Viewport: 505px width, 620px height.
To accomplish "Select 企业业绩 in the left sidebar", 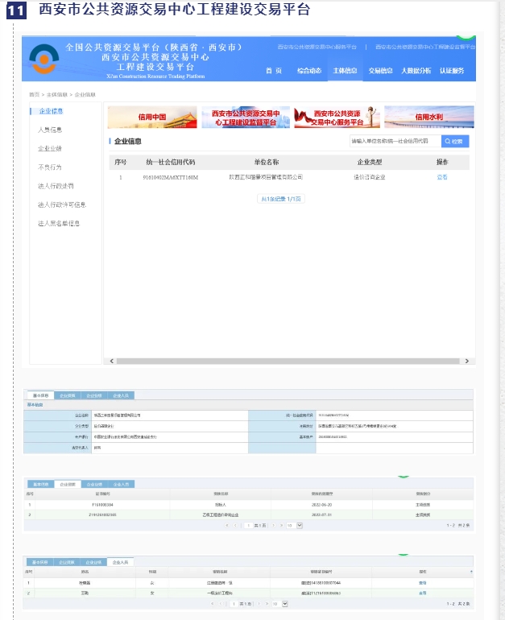I will (50, 148).
